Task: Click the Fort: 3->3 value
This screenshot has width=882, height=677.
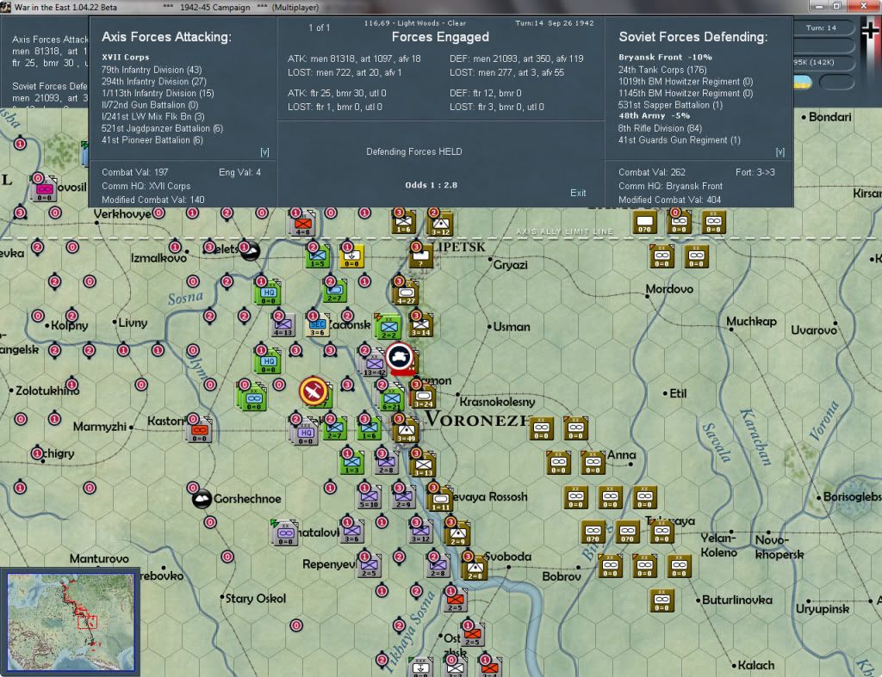Action: (x=755, y=172)
